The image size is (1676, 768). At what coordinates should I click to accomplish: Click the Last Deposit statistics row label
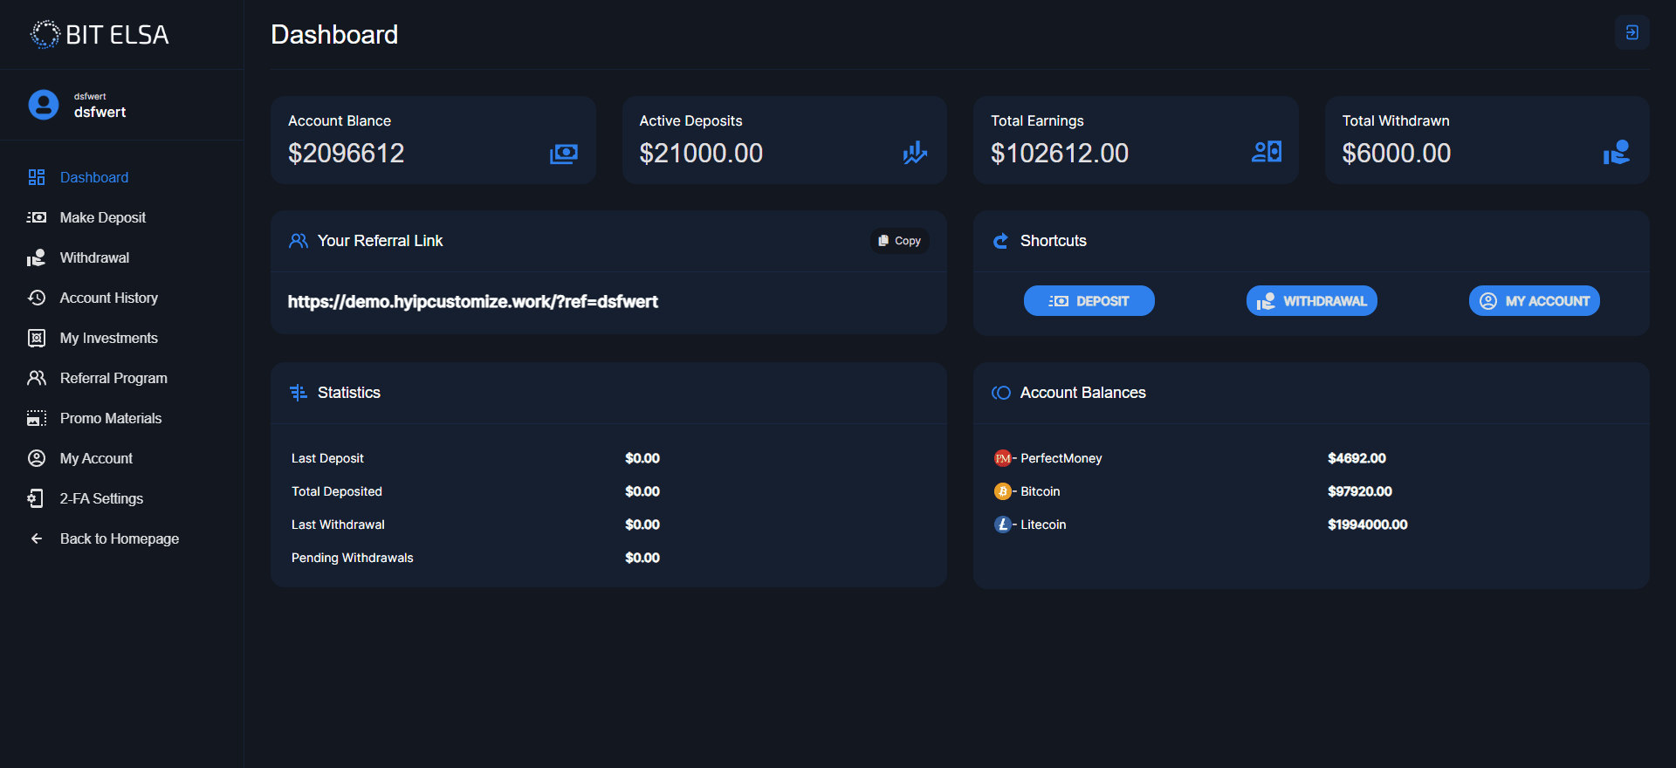coord(327,458)
